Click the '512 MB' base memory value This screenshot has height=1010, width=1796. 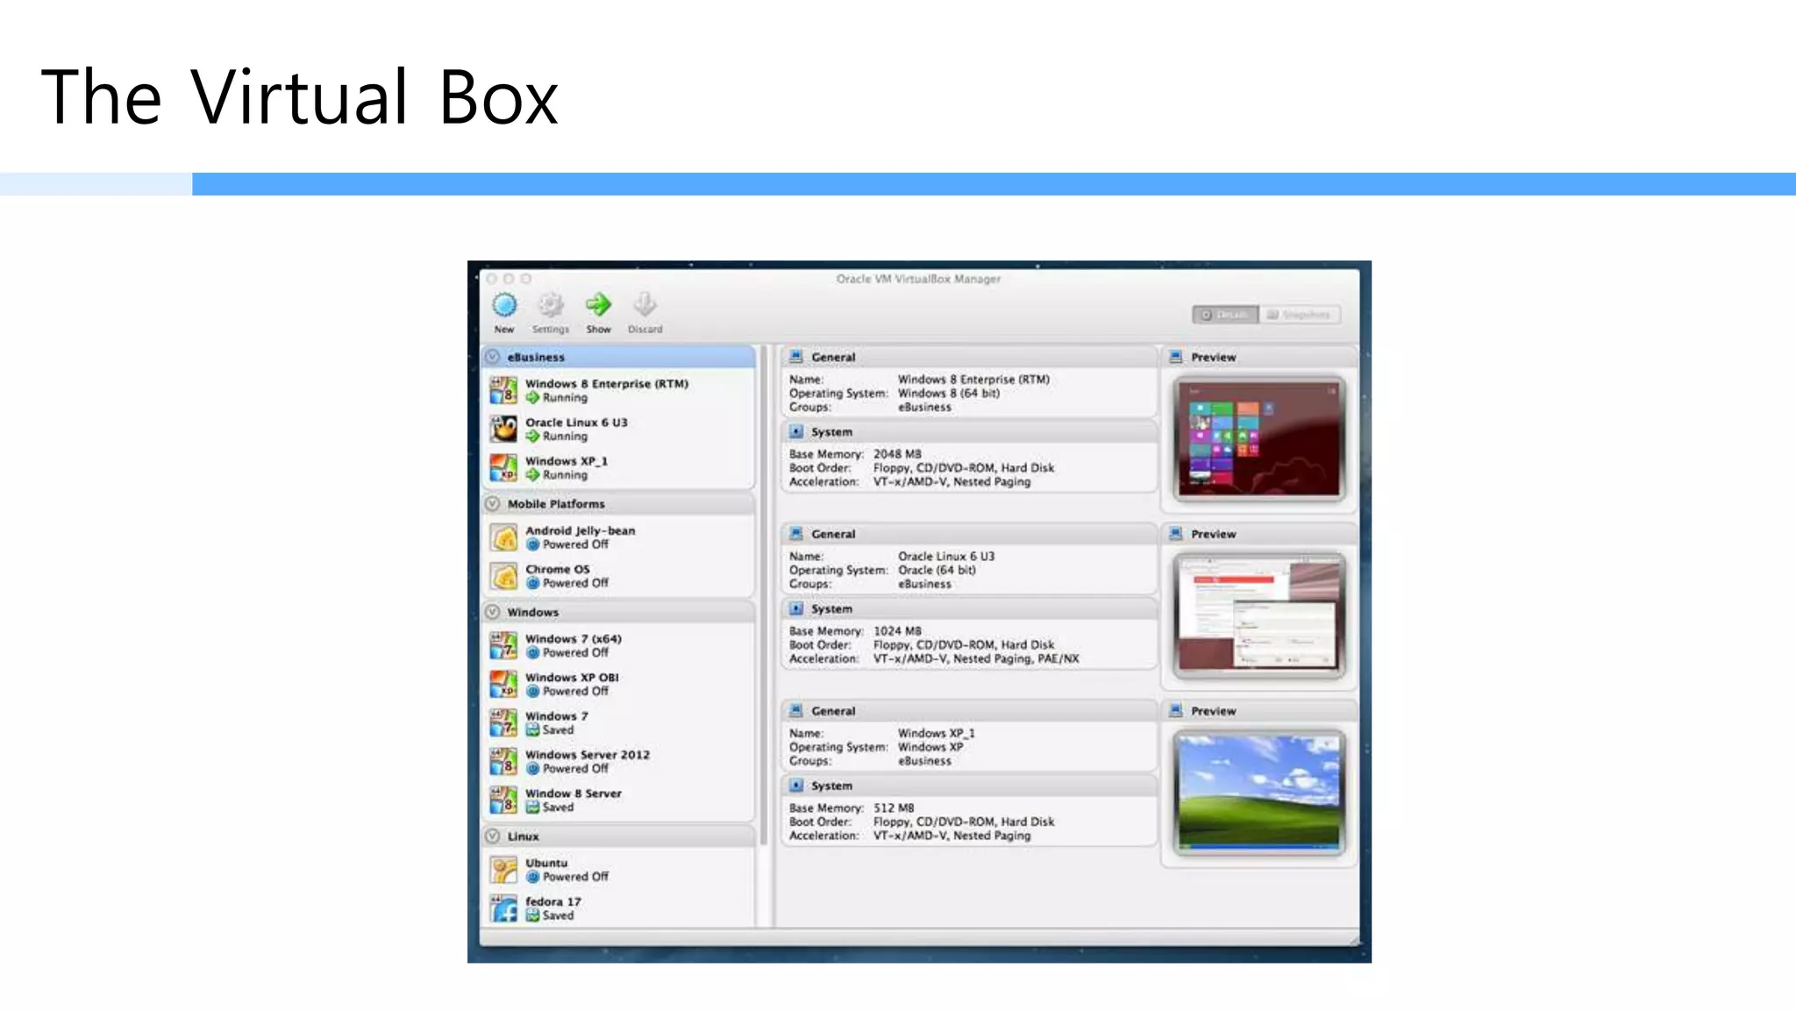pos(894,808)
